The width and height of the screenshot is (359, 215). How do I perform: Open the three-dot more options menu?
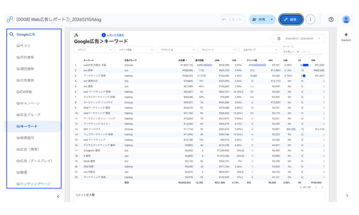click(x=310, y=20)
